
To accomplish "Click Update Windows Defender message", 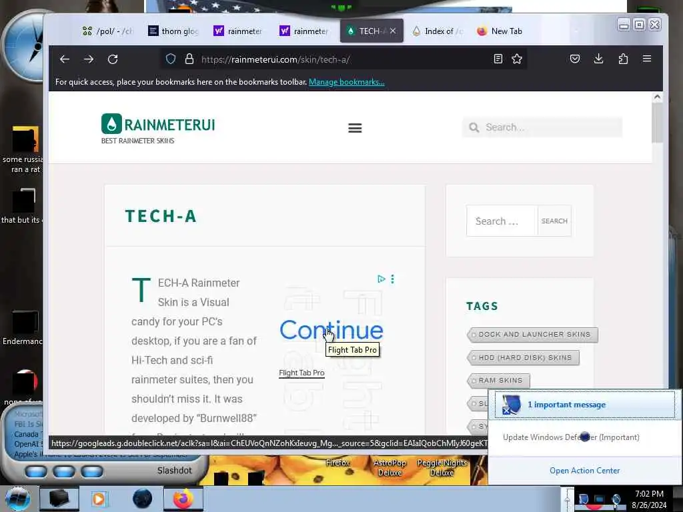I will click(x=571, y=437).
